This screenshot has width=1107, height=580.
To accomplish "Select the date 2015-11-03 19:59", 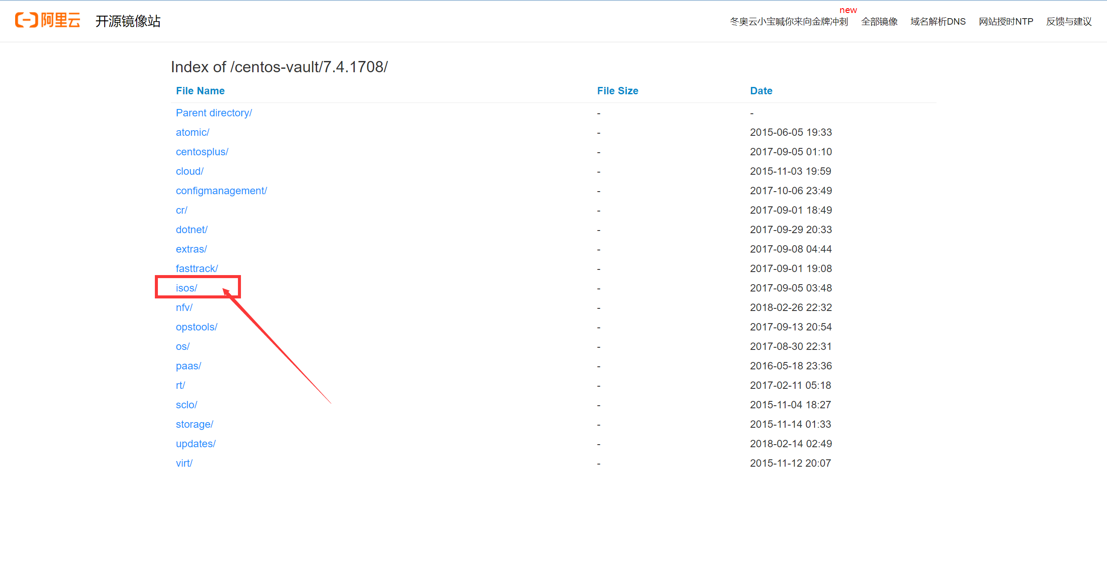I will pyautogui.click(x=790, y=171).
